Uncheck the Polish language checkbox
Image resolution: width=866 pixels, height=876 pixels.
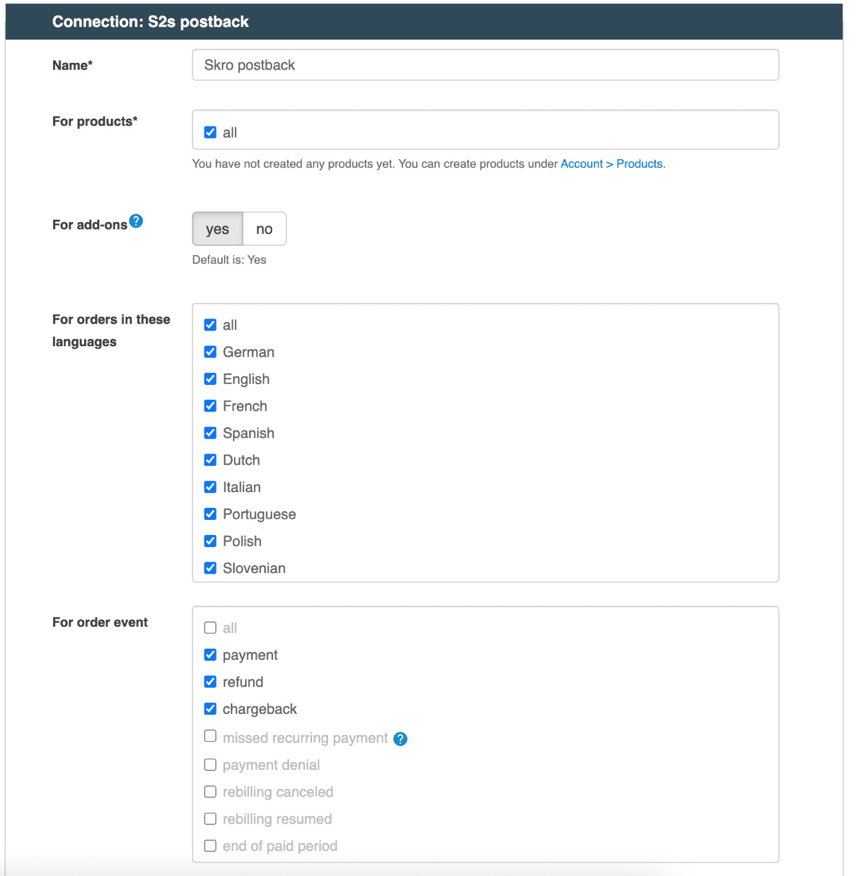point(210,541)
